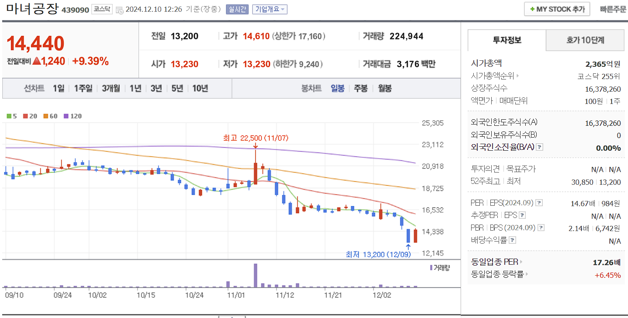Open 빠른주문 quick order
Screen dimensions: 628x318
(x=613, y=9)
